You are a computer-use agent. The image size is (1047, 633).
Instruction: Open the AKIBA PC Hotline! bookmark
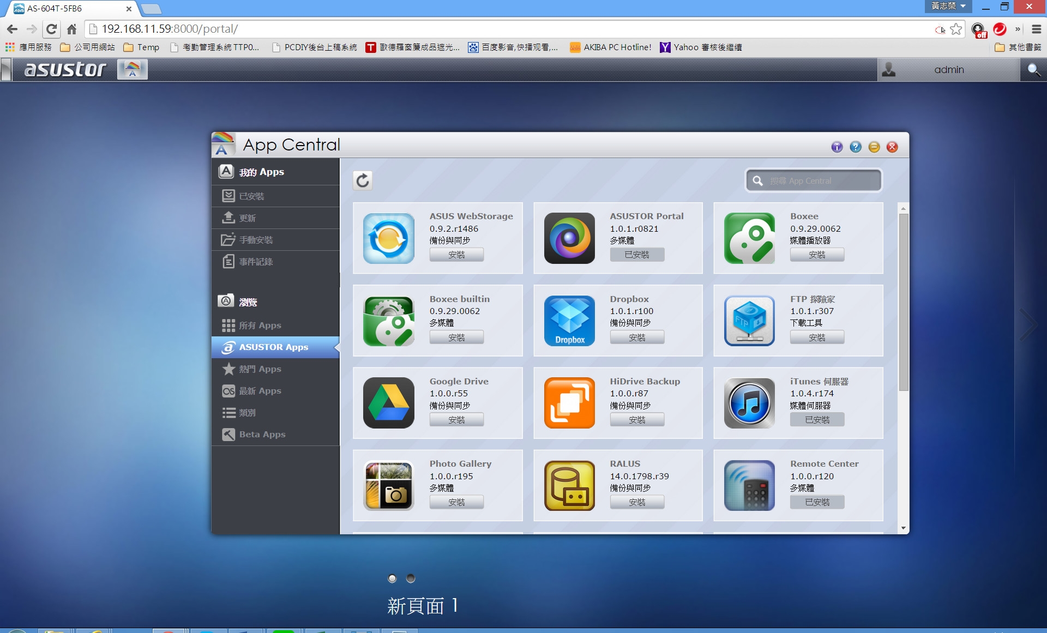click(611, 47)
